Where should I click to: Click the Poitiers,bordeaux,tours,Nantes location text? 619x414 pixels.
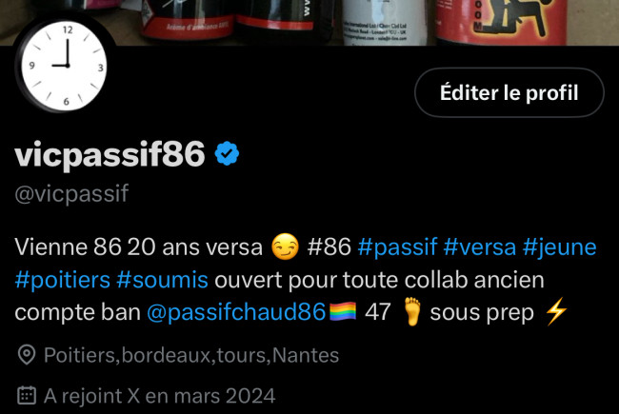coord(191,355)
